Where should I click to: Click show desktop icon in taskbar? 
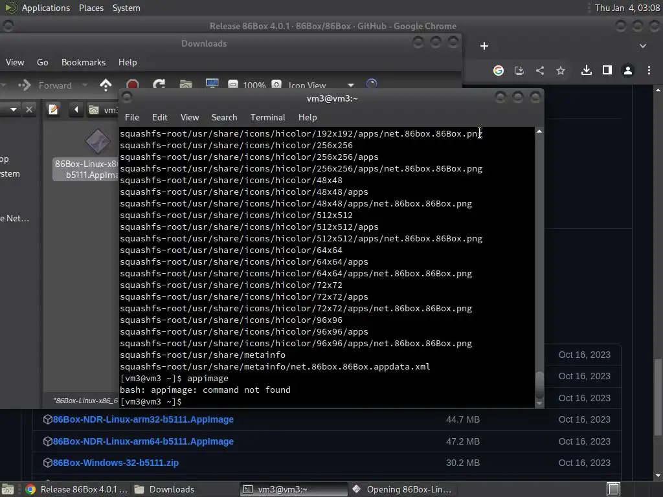8,489
